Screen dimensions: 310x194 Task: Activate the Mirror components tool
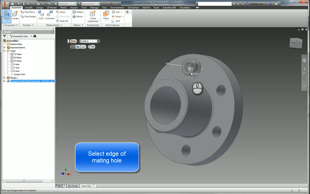(78, 16)
